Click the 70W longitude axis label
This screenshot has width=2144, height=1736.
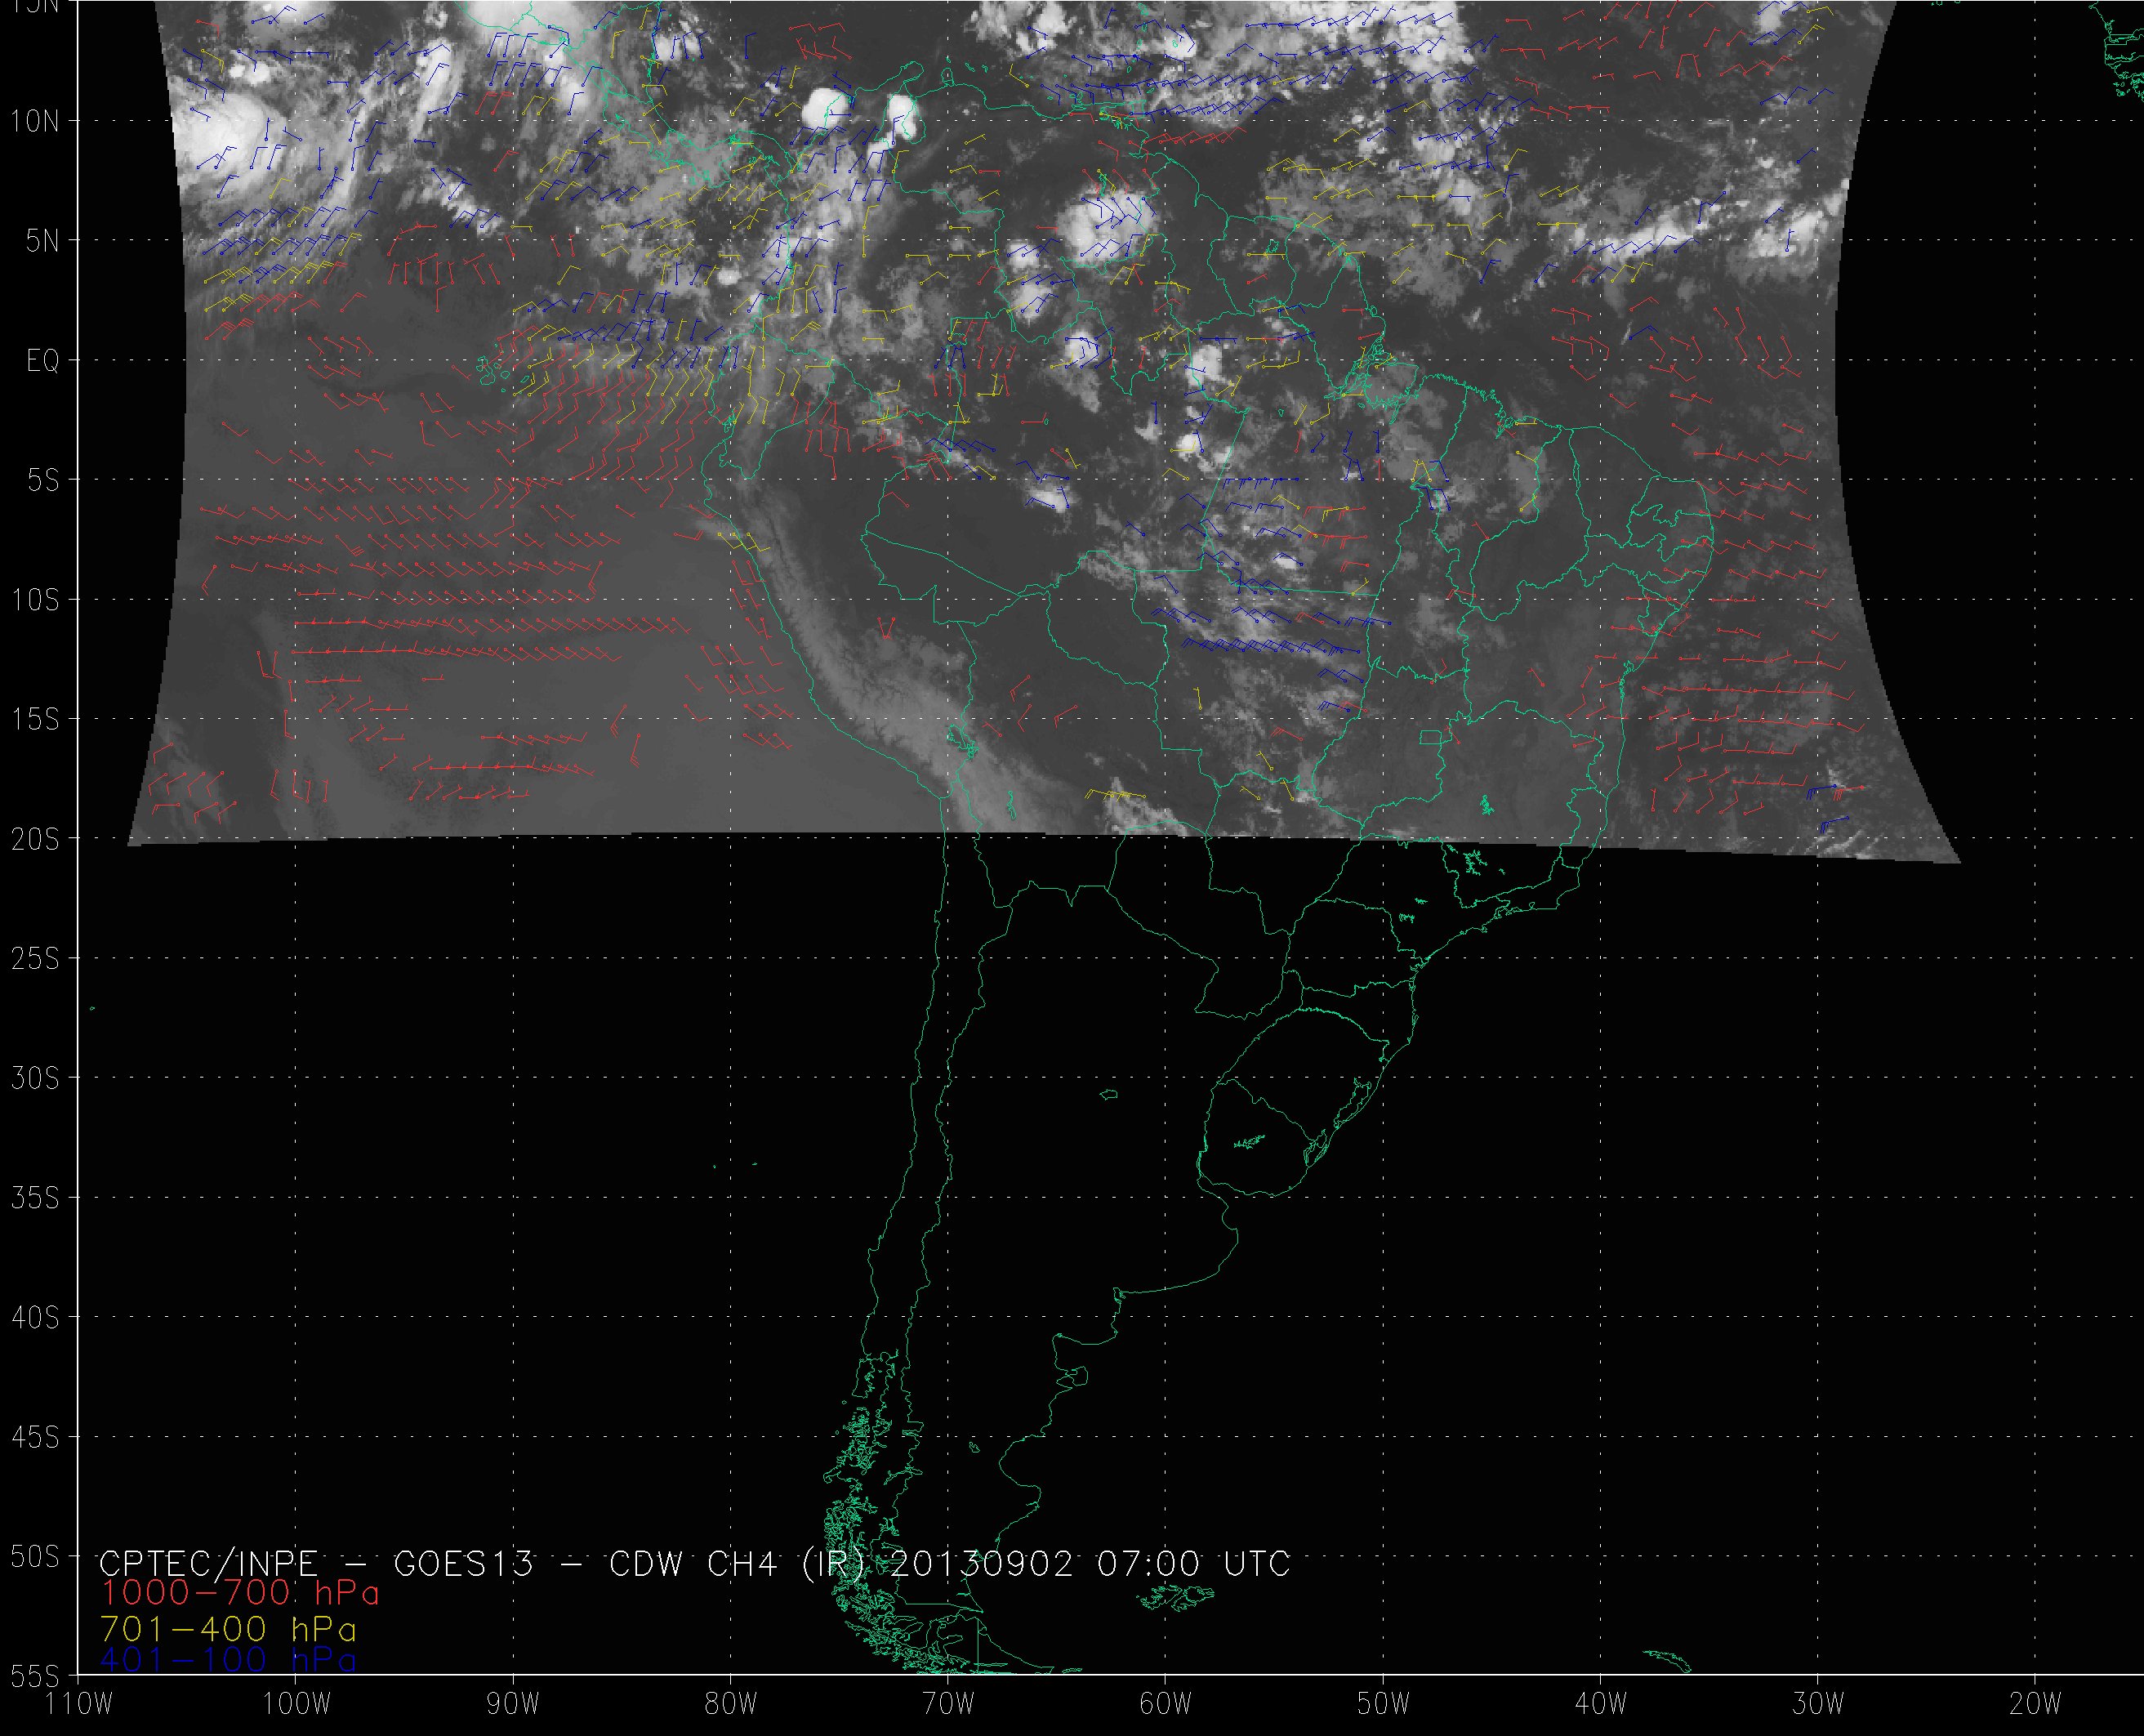point(947,1704)
